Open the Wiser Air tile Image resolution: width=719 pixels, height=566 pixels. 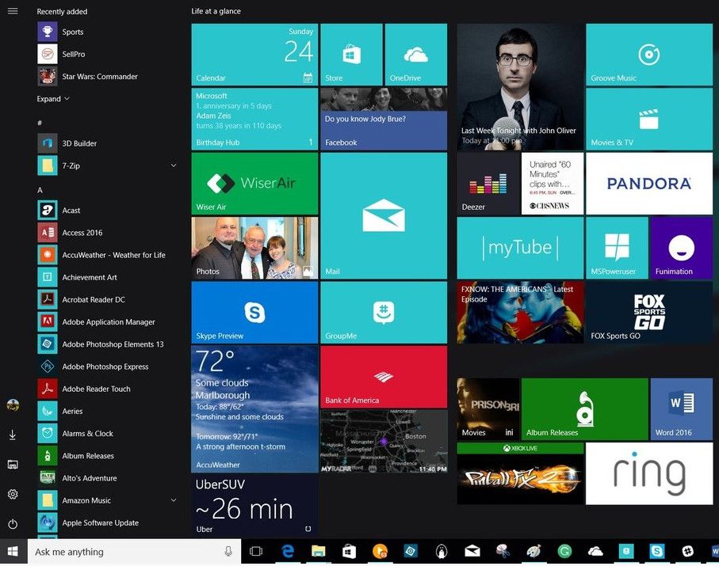coord(254,184)
